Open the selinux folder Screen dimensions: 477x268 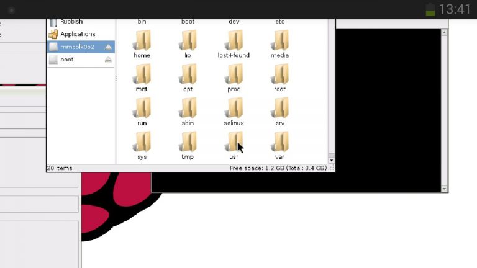[x=234, y=112]
